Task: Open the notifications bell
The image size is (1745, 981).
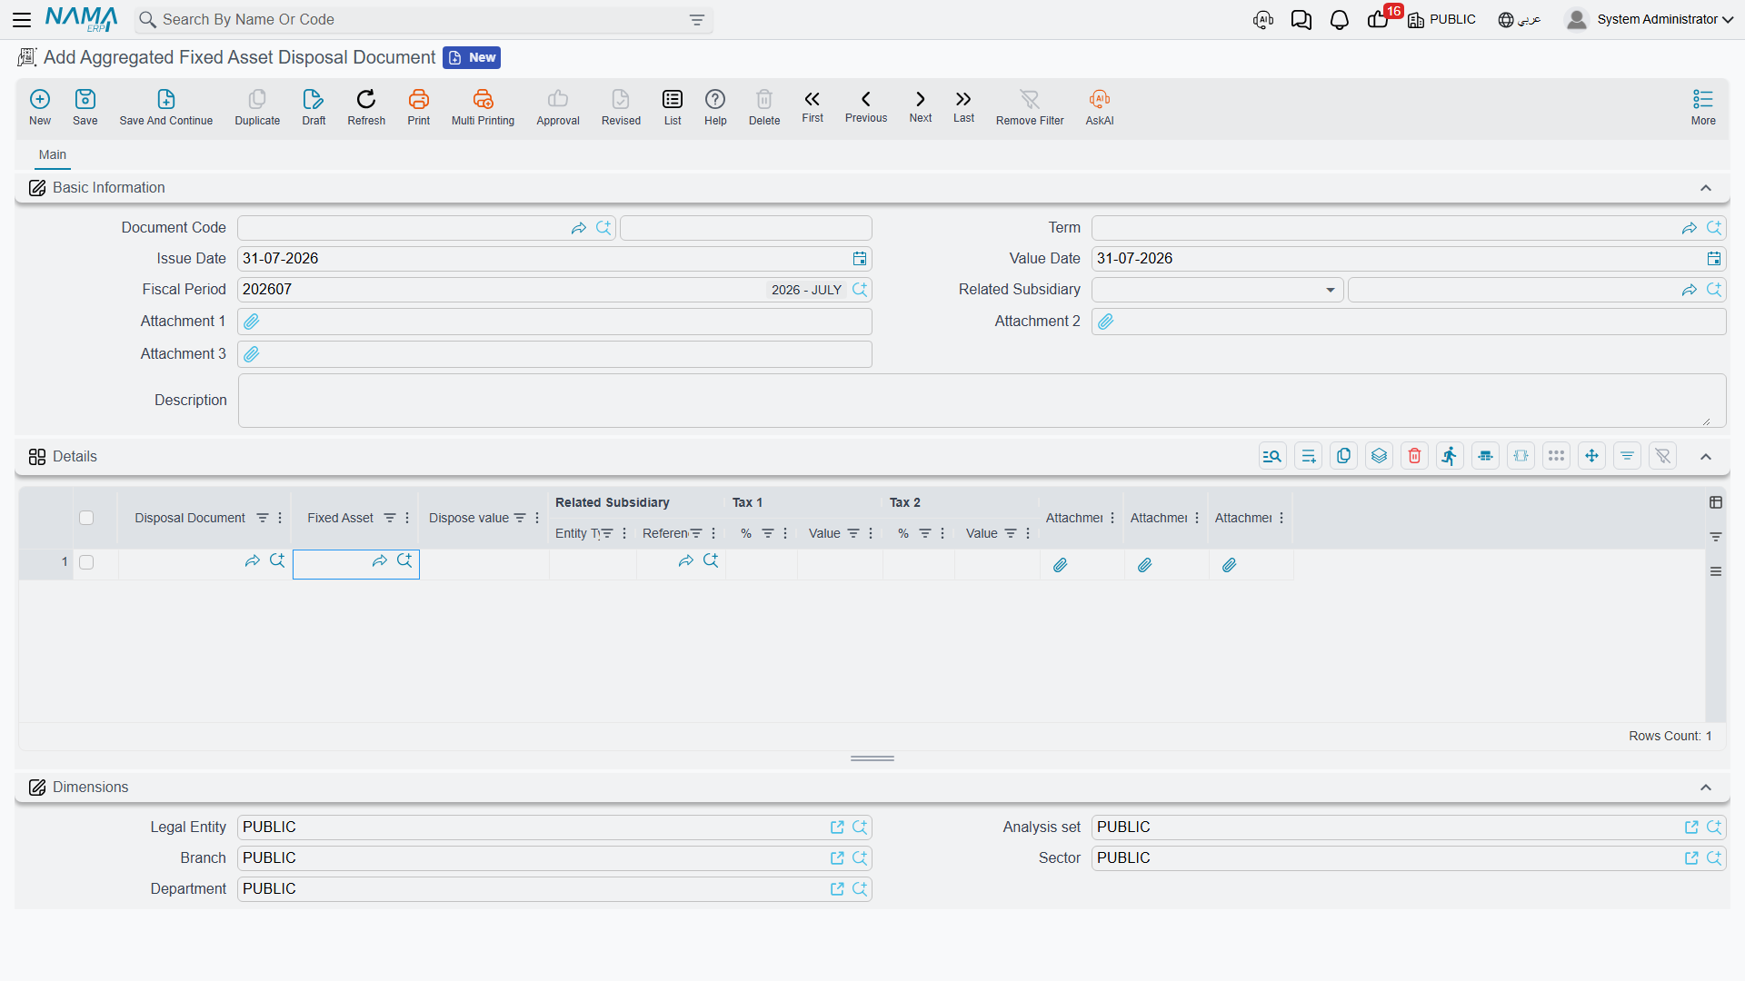Action: [1339, 20]
